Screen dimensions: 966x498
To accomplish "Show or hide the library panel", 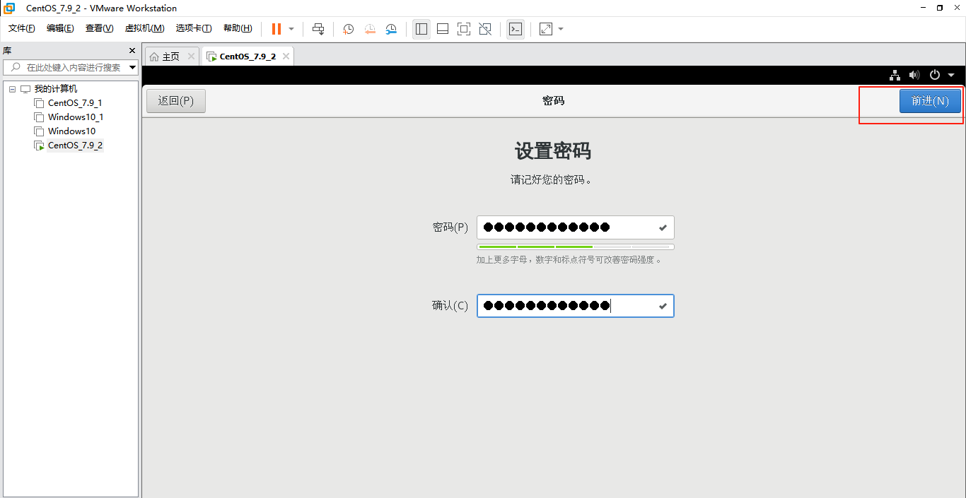I will 421,29.
